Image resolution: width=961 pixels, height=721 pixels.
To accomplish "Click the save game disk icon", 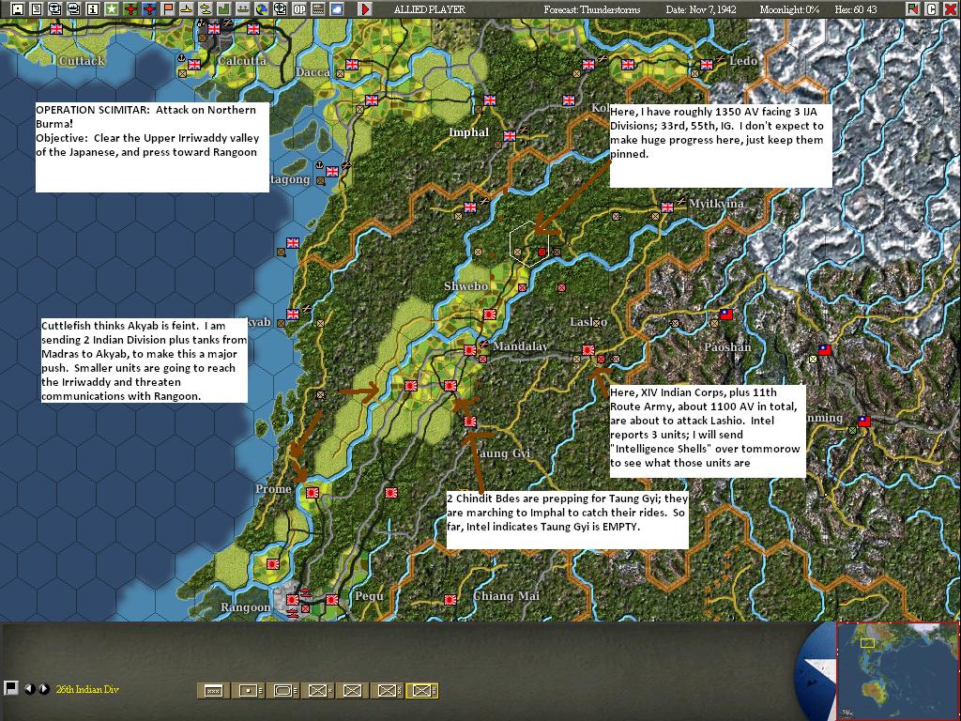I will (18, 8).
